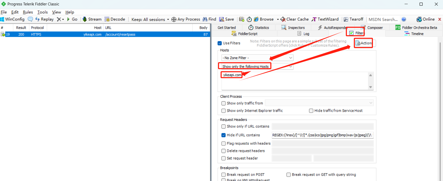Open Find sessions dialog
This screenshot has width=443, height=181.
tap(209, 19)
